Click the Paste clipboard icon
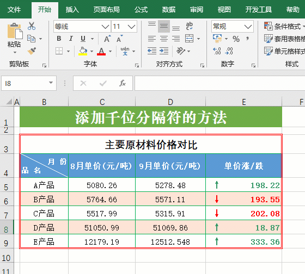The height and width of the screenshot is (274, 305). (15, 31)
